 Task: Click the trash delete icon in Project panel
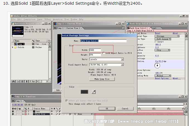click(27, 81)
